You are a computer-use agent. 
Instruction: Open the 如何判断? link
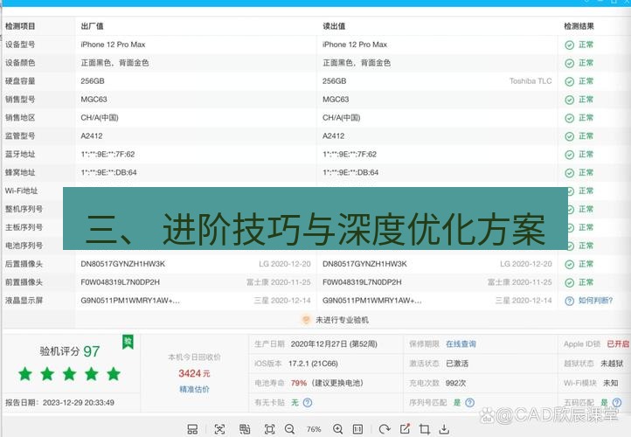[595, 301]
